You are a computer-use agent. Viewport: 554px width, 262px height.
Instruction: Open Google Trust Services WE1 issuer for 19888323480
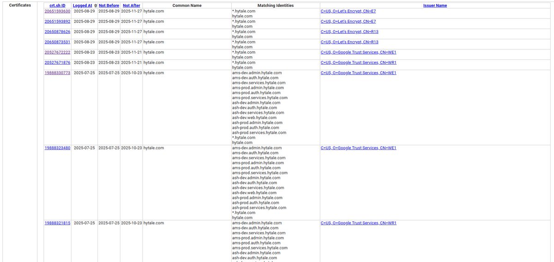coord(358,148)
